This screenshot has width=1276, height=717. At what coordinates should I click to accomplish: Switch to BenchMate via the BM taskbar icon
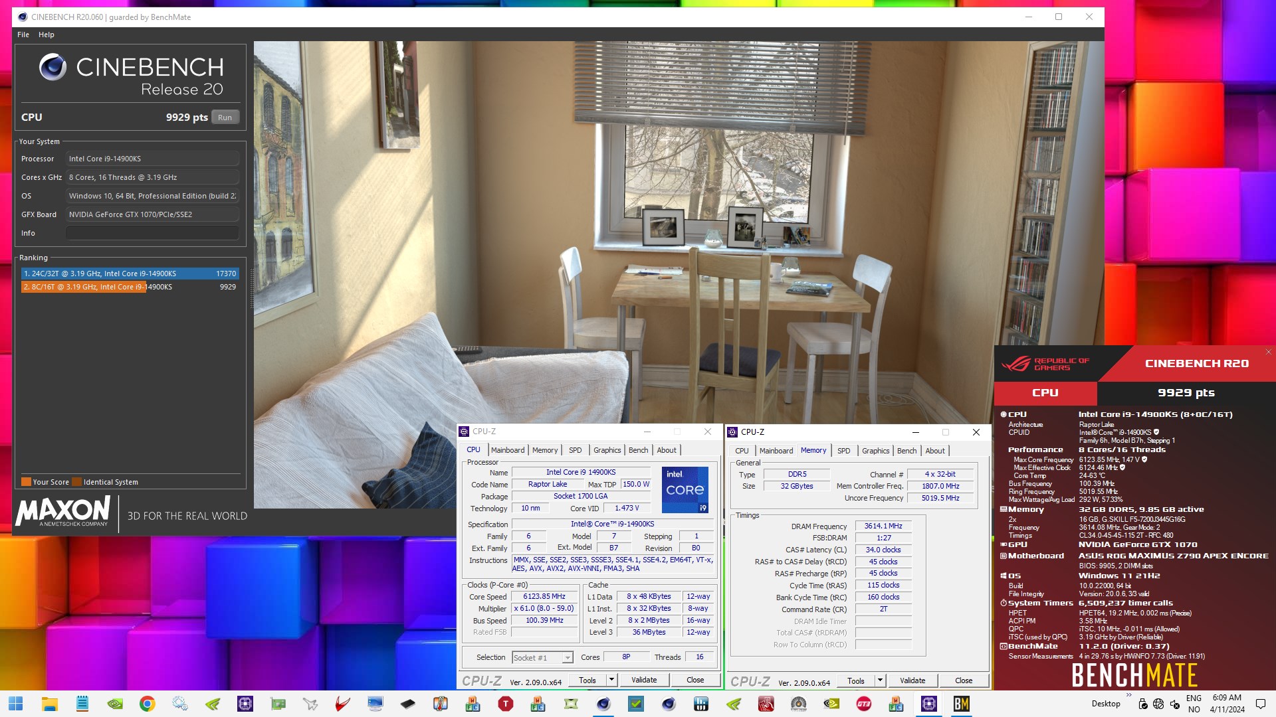point(962,704)
